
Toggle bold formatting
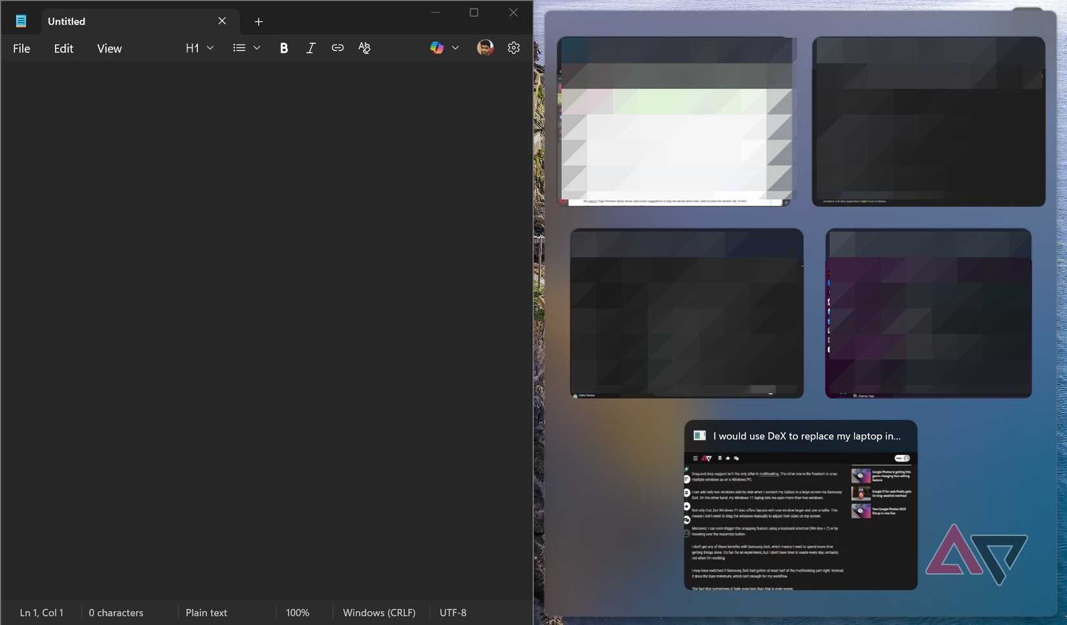(284, 47)
